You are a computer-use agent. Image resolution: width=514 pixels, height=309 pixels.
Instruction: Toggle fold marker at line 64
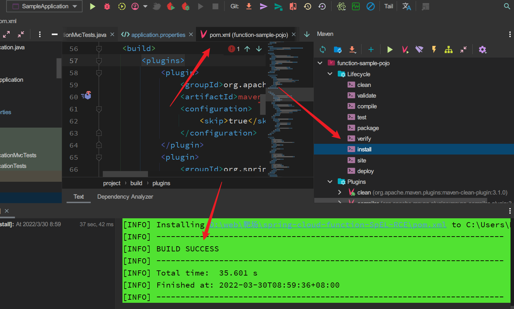coord(99,145)
